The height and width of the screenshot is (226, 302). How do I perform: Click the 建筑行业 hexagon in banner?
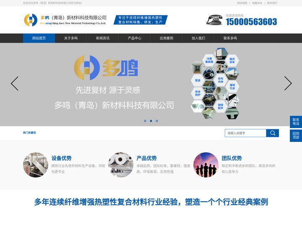[x=232, y=87]
